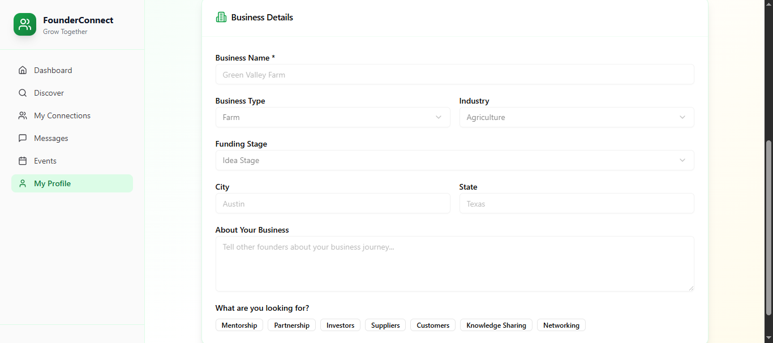The height and width of the screenshot is (343, 773).
Task: Click the Business Details building icon
Action: click(x=221, y=18)
